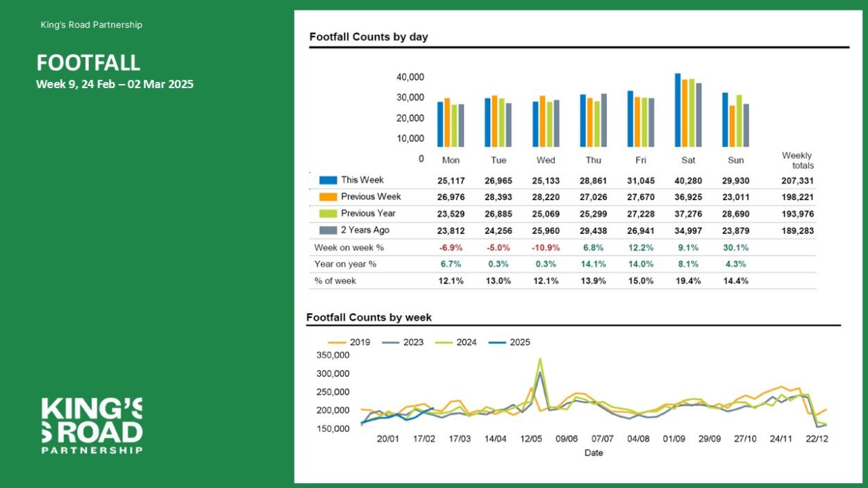
Task: Click the 20/01 date axis label
Action: pos(388,439)
